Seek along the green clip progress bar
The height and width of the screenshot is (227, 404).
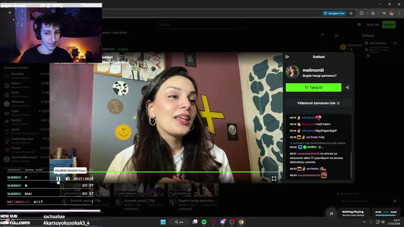(166, 172)
